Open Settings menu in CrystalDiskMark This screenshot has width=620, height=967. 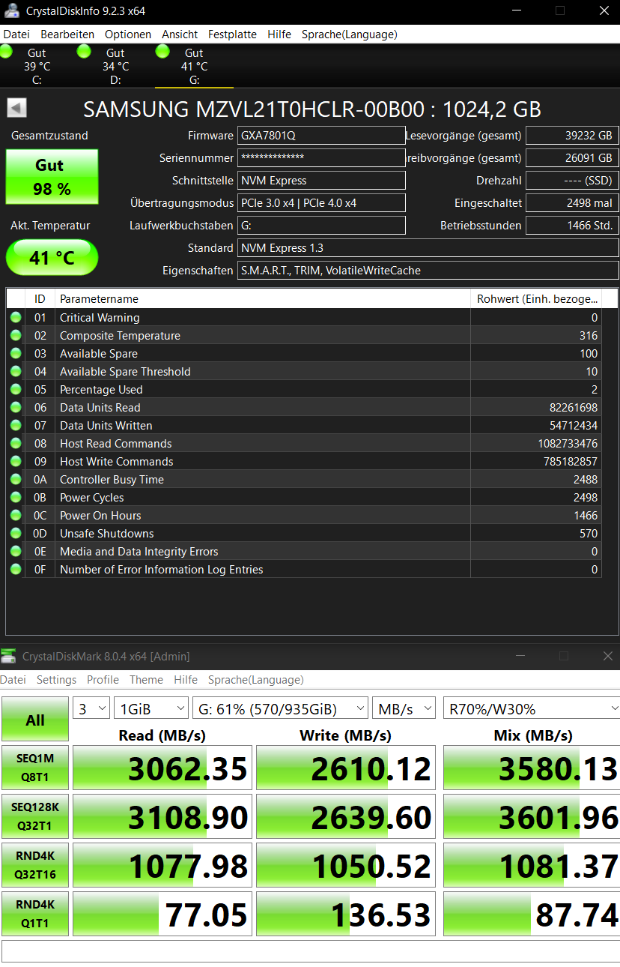57,680
